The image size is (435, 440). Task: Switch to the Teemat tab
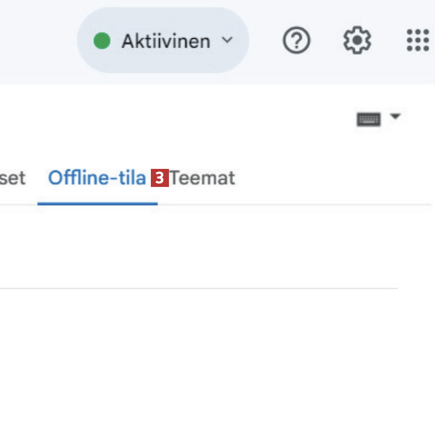tap(203, 178)
